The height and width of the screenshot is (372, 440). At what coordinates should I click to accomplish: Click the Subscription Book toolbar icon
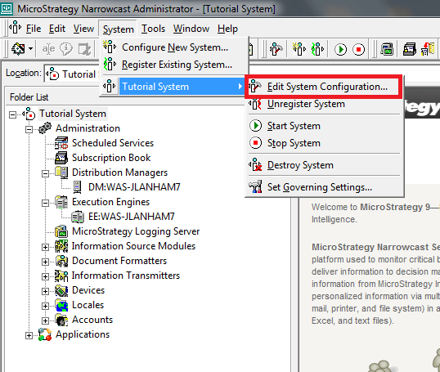coord(410,50)
